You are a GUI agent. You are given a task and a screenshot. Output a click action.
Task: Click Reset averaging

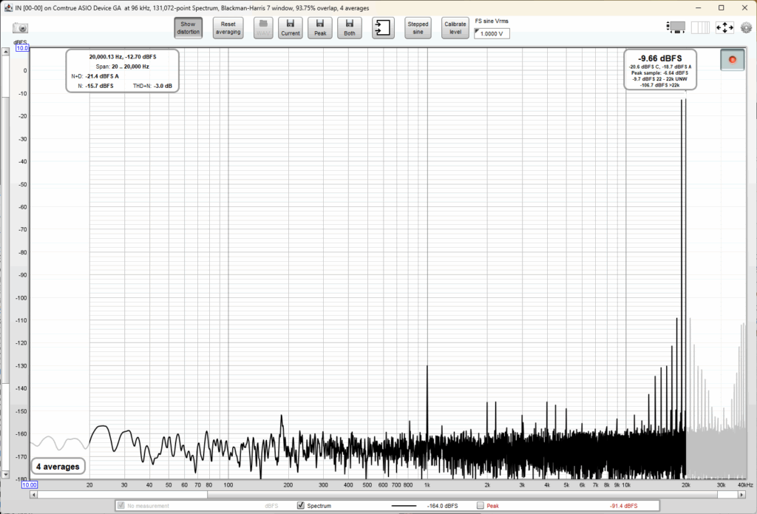click(x=228, y=28)
